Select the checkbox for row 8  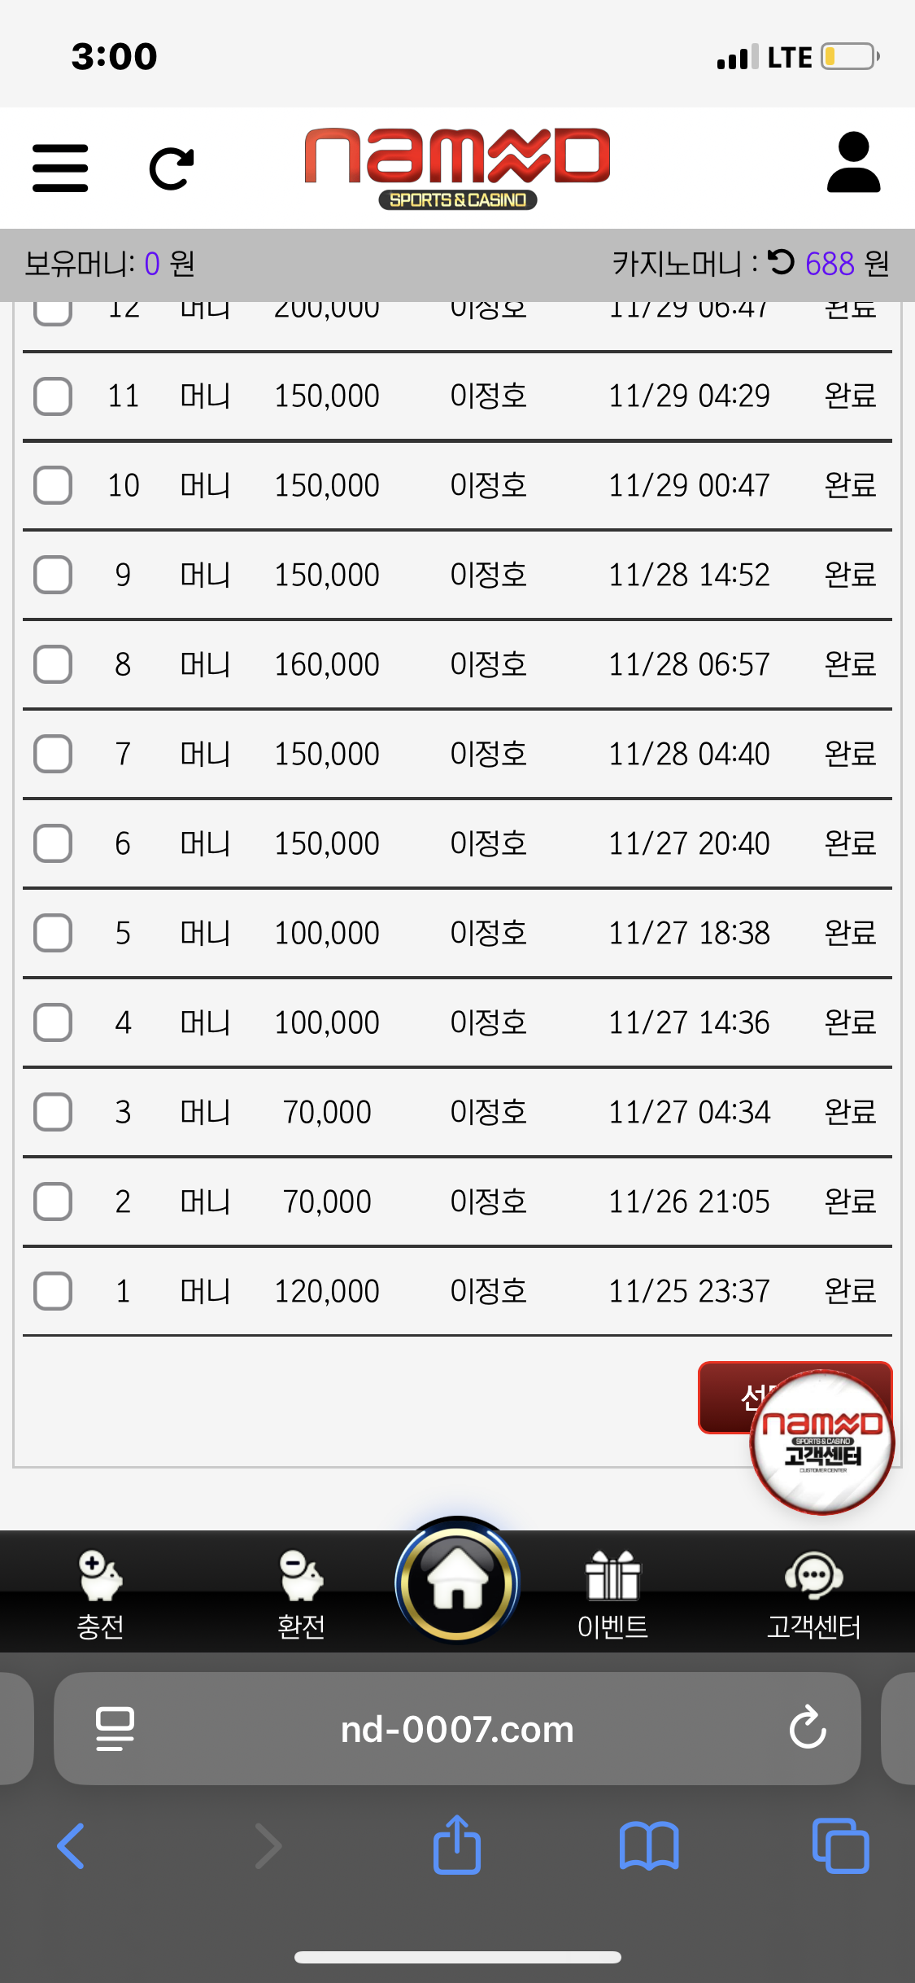click(53, 664)
